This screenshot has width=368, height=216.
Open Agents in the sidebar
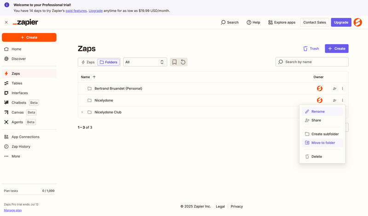point(29,122)
